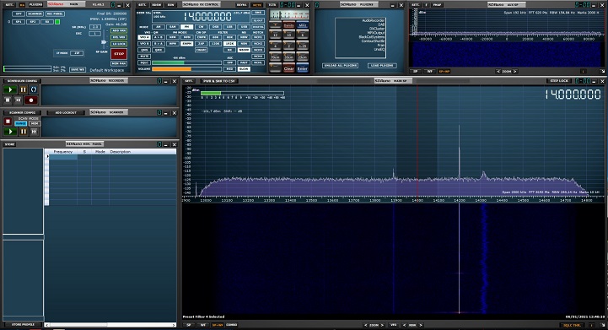The width and height of the screenshot is (608, 330).
Task: Click UNLOAD ALL PLUGINS button
Action: (x=340, y=65)
